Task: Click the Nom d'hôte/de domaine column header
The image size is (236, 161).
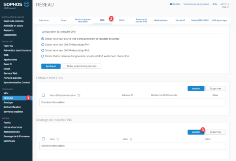Action: coord(63,95)
